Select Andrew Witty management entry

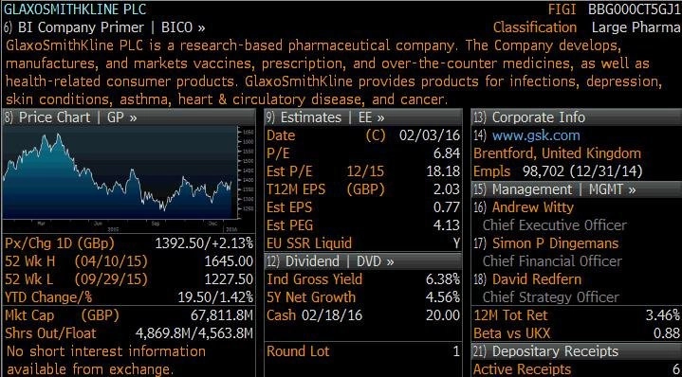point(532,207)
